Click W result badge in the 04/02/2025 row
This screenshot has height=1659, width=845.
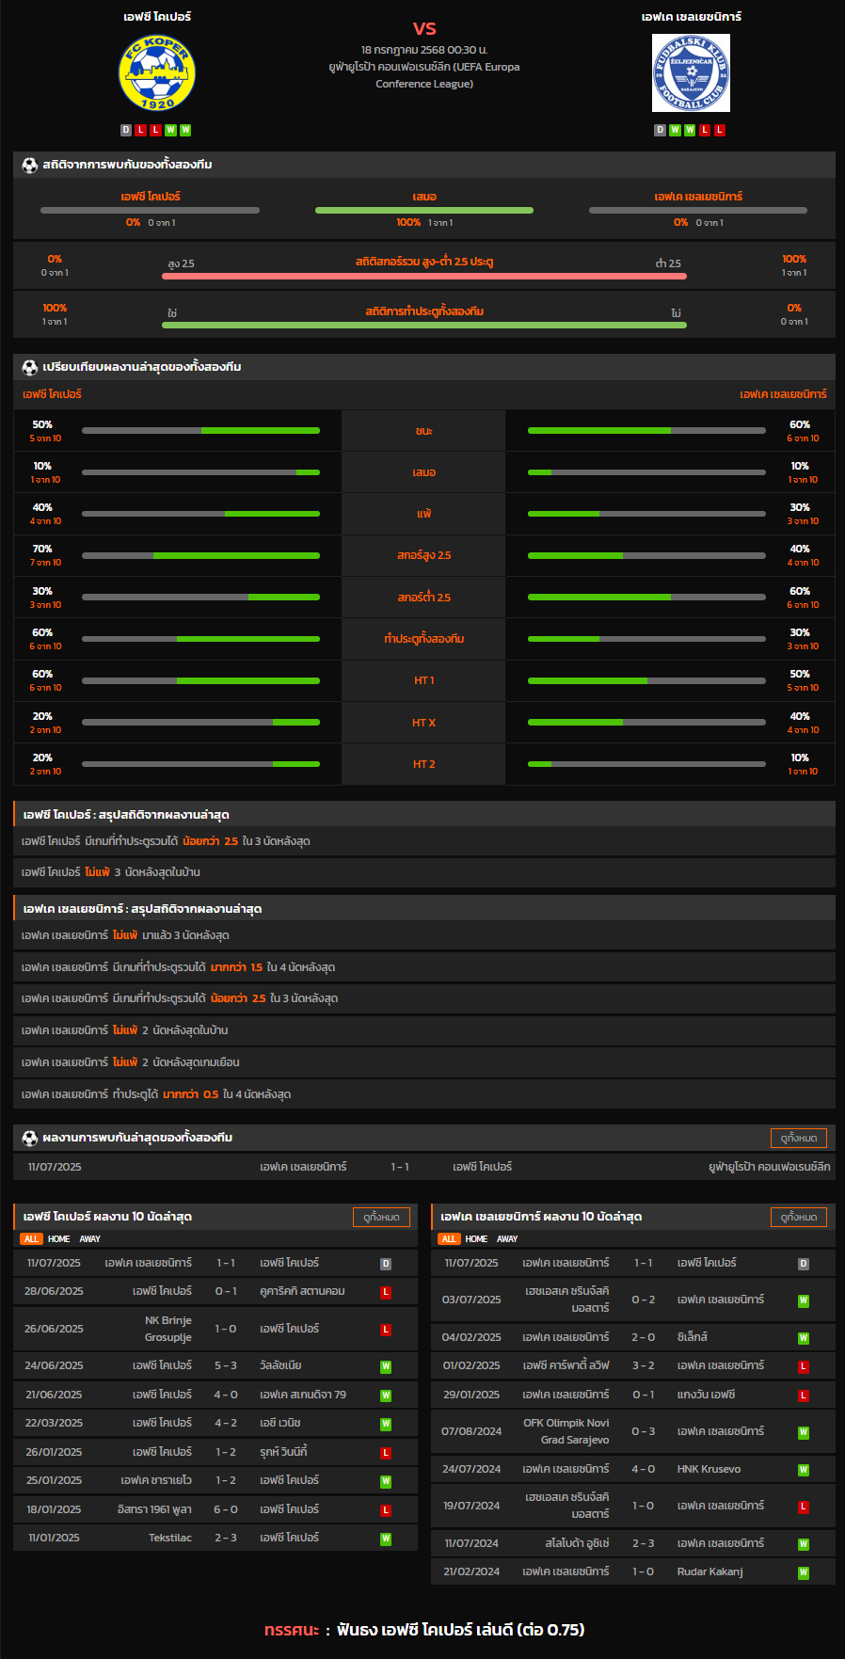tap(804, 1338)
